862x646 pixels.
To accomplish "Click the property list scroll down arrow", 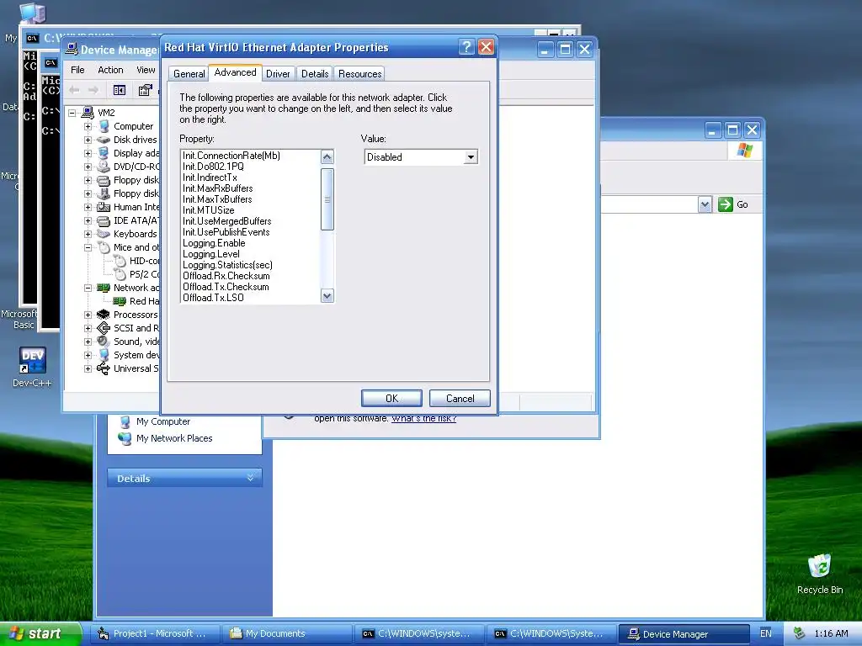I will point(327,296).
